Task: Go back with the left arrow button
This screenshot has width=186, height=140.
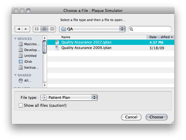Action: [18, 29]
